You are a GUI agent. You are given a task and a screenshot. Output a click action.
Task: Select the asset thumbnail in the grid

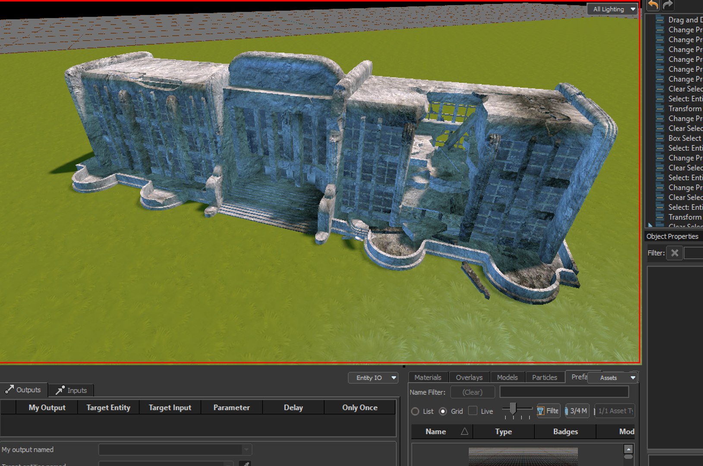(x=523, y=457)
